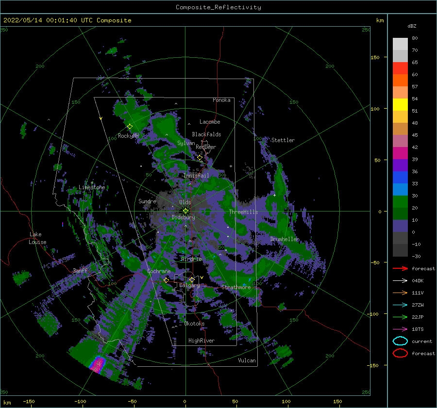
Task: Select the magenta 39-42 dBZ swatch
Action: point(400,153)
